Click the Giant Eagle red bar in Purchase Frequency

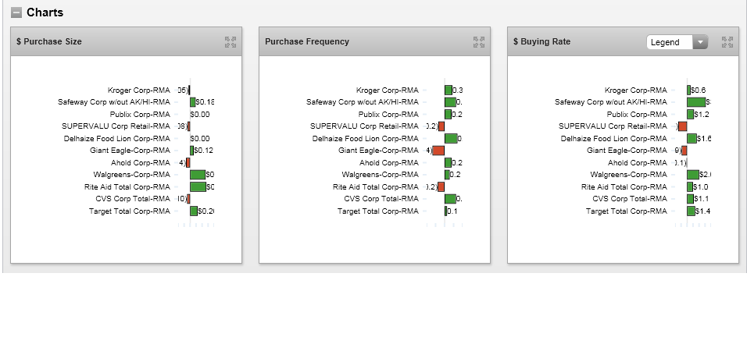click(438, 151)
